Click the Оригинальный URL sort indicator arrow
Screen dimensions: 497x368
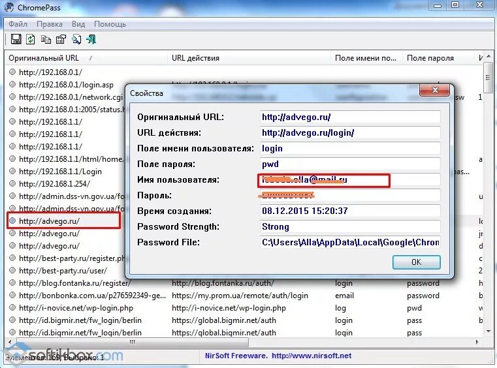(91, 58)
